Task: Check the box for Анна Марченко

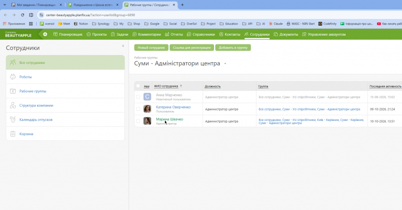Action: (x=138, y=97)
